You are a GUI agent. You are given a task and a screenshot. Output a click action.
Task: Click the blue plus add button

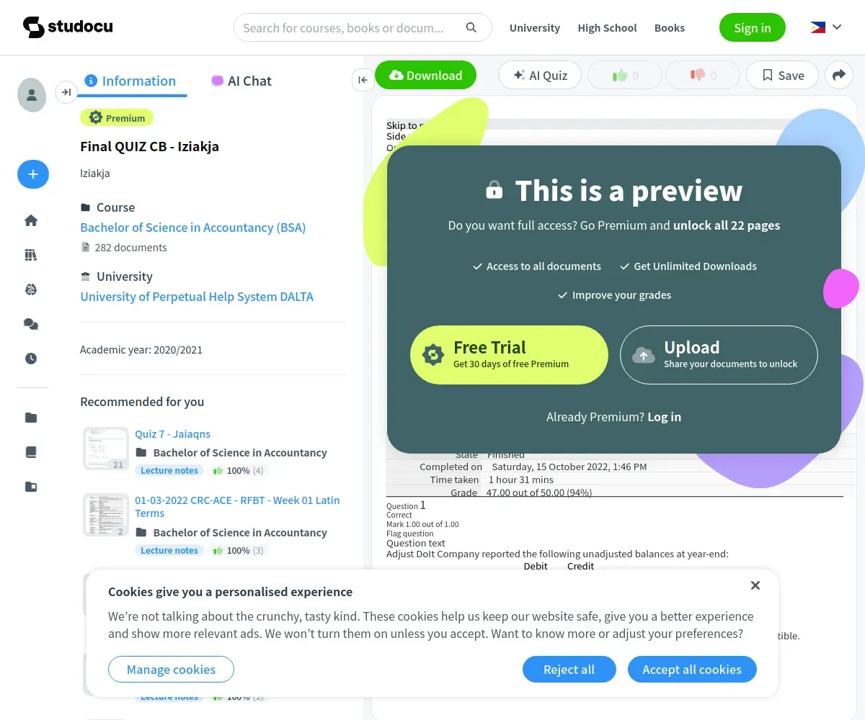click(x=33, y=174)
